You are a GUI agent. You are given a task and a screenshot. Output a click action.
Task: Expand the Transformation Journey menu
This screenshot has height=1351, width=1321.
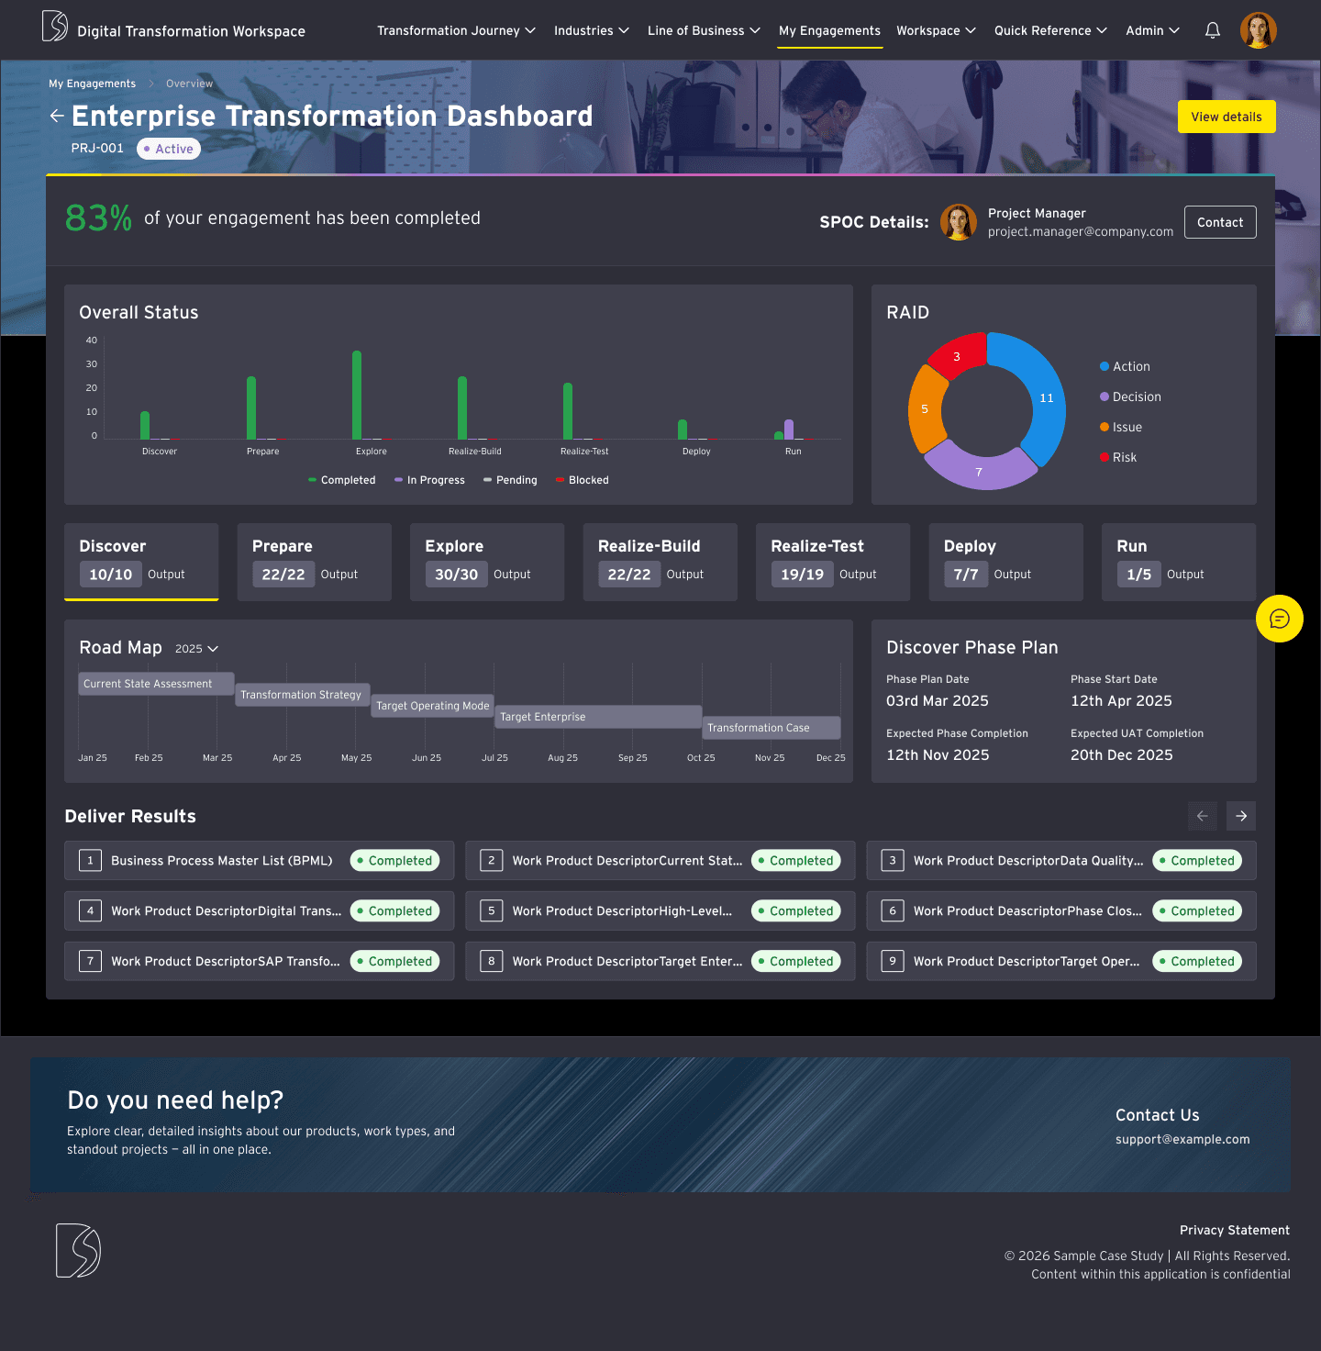[x=456, y=30]
